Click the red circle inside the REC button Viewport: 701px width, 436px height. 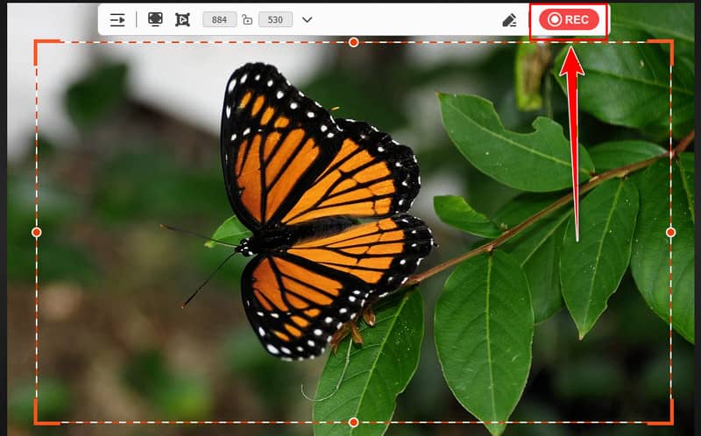coord(554,20)
